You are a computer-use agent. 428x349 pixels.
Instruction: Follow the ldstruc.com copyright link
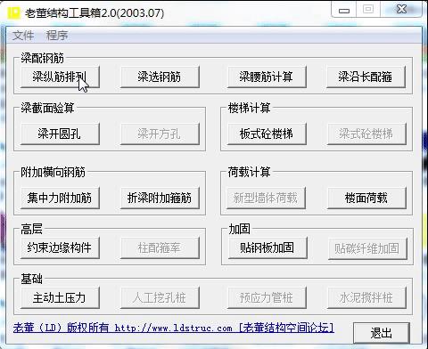[174, 328]
